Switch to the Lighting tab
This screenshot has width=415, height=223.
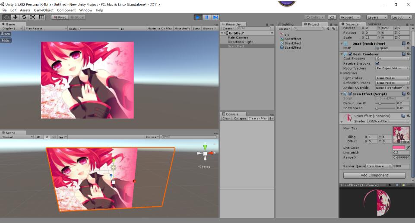285,24
